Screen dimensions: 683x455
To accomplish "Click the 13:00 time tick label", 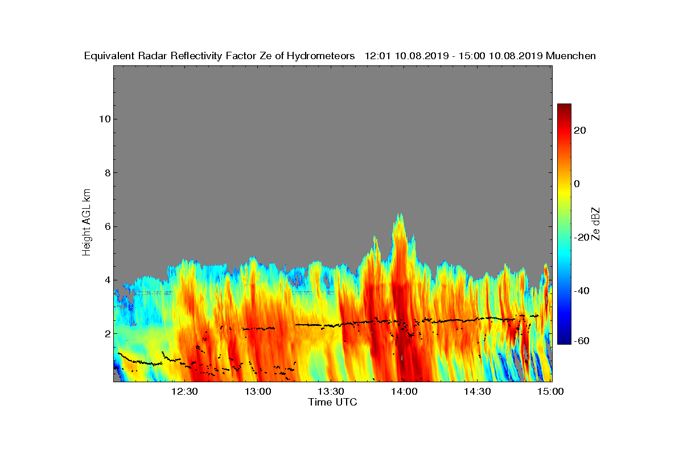I will click(x=257, y=391).
